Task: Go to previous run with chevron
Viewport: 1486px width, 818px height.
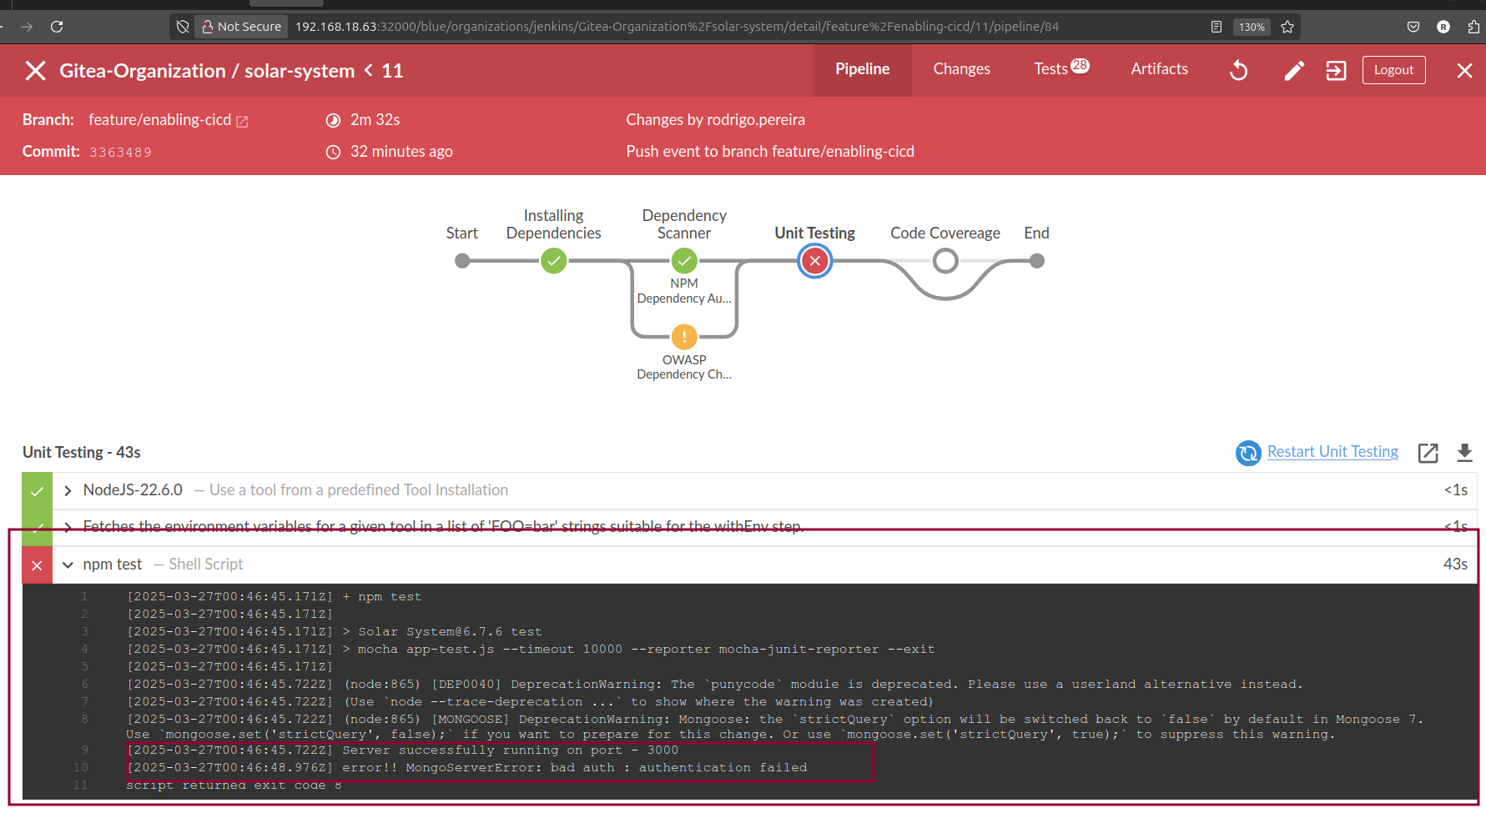Action: 369,71
